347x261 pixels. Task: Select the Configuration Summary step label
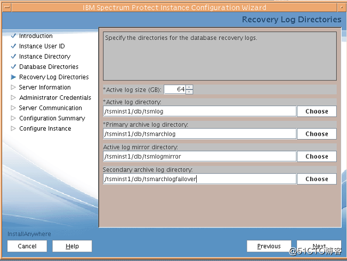coord(52,118)
